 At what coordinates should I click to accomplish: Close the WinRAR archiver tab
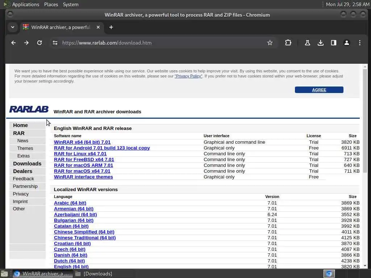pyautogui.click(x=98, y=27)
